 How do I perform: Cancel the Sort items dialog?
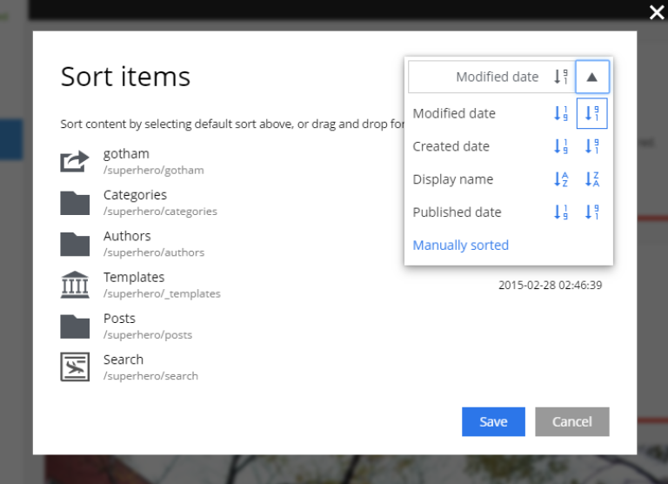572,421
